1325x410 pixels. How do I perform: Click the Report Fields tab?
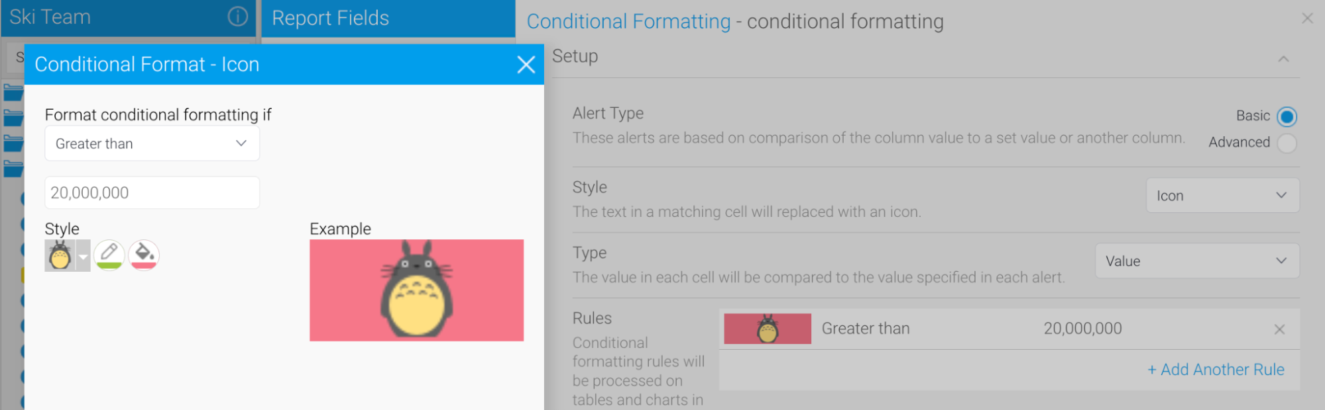pyautogui.click(x=331, y=18)
